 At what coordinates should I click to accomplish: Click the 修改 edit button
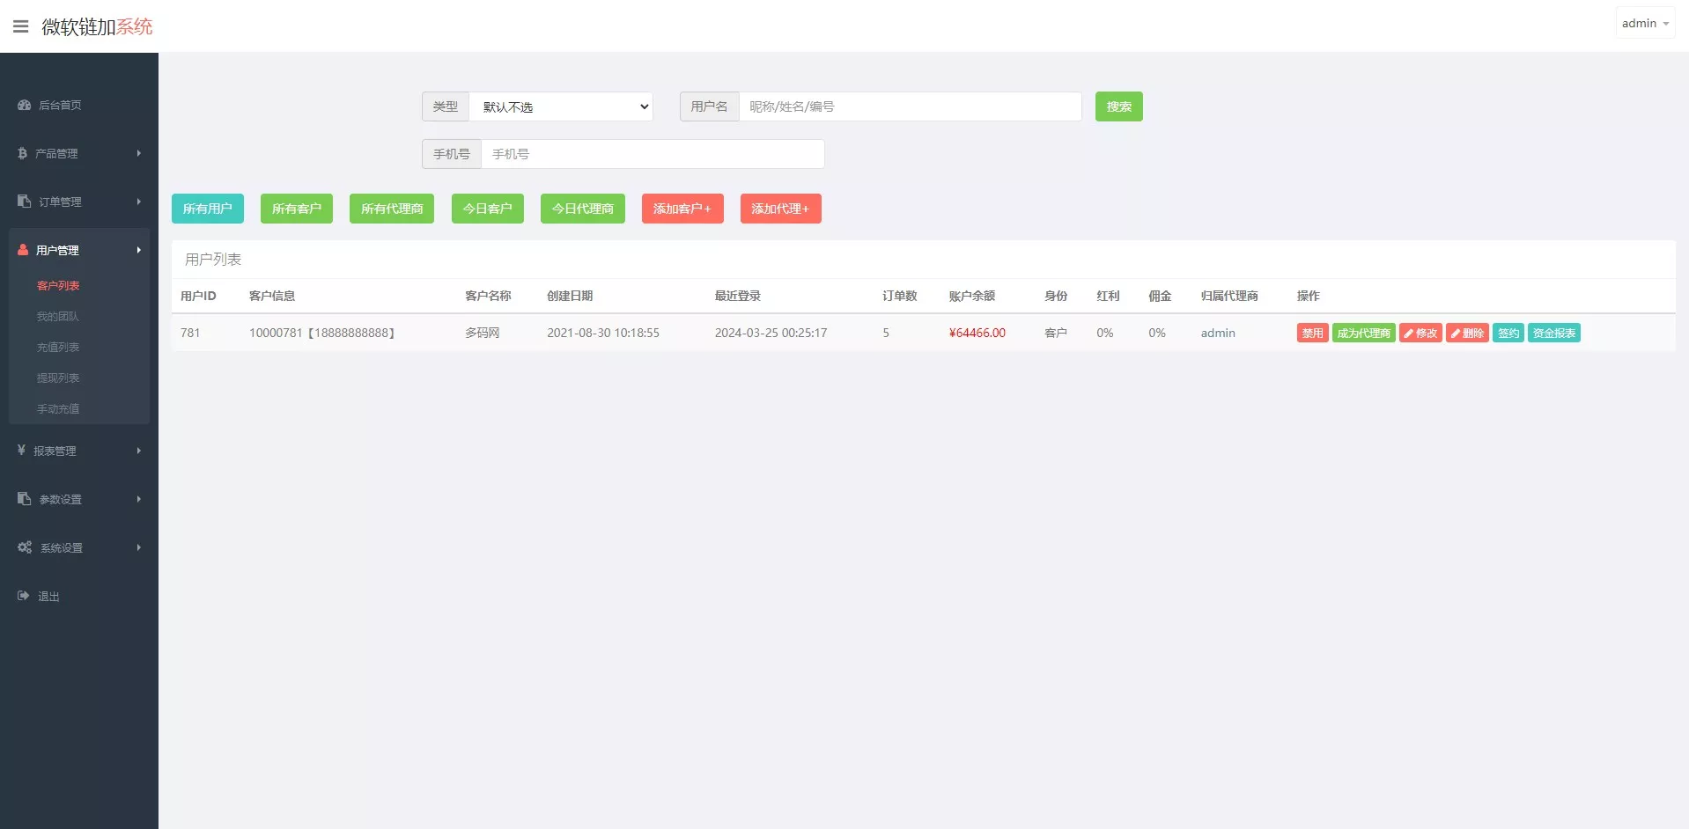point(1420,333)
